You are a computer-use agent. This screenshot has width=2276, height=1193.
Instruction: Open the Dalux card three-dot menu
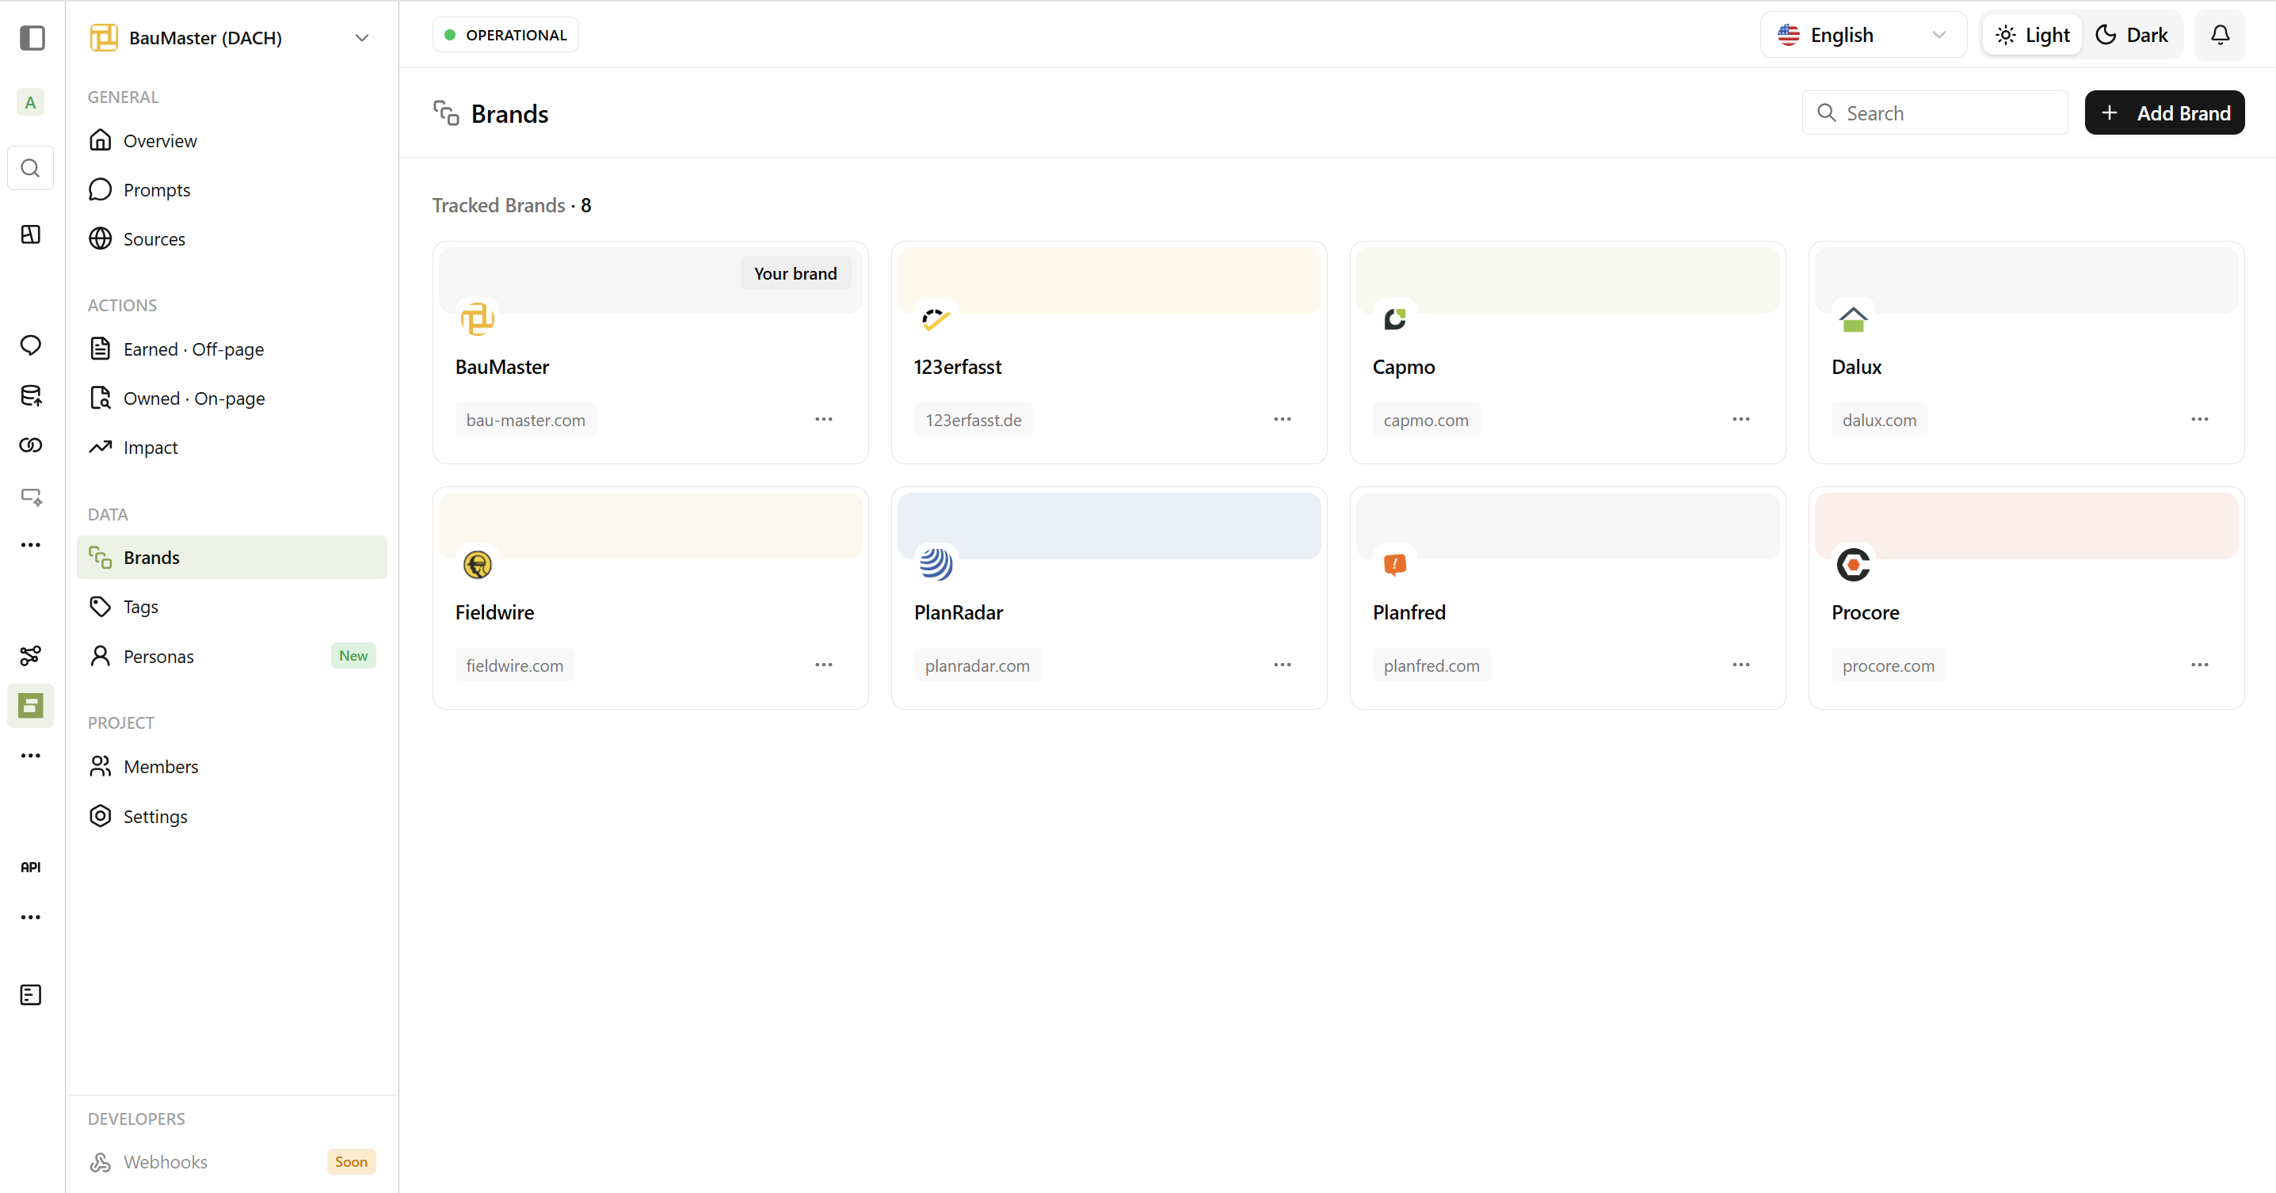tap(2198, 420)
